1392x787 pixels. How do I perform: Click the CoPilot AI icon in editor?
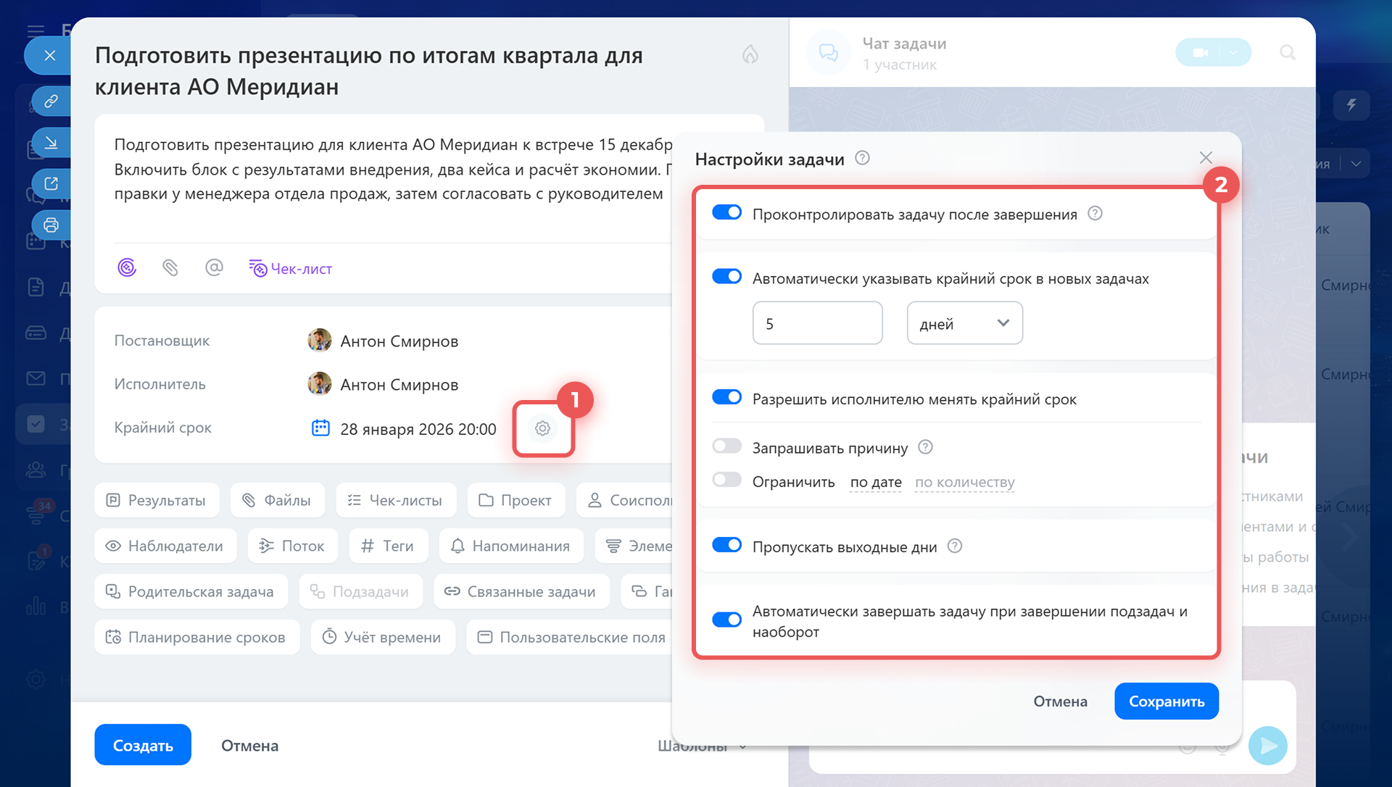coord(127,268)
